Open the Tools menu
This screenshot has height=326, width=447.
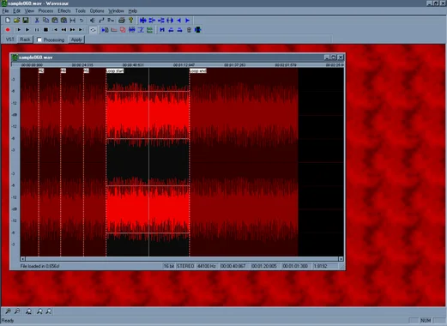click(x=81, y=11)
